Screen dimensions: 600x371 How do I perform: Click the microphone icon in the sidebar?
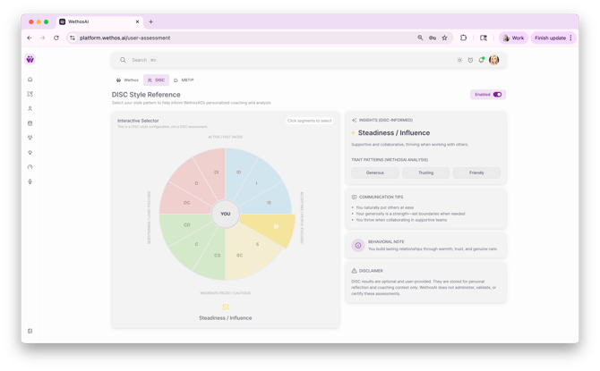tap(30, 181)
